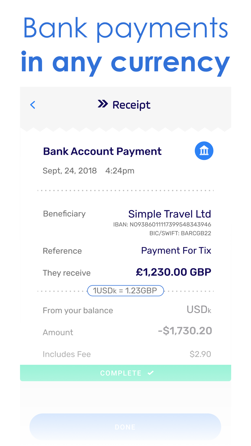Click the USDk balance currency label
This screenshot has width=251, height=446.
(199, 310)
